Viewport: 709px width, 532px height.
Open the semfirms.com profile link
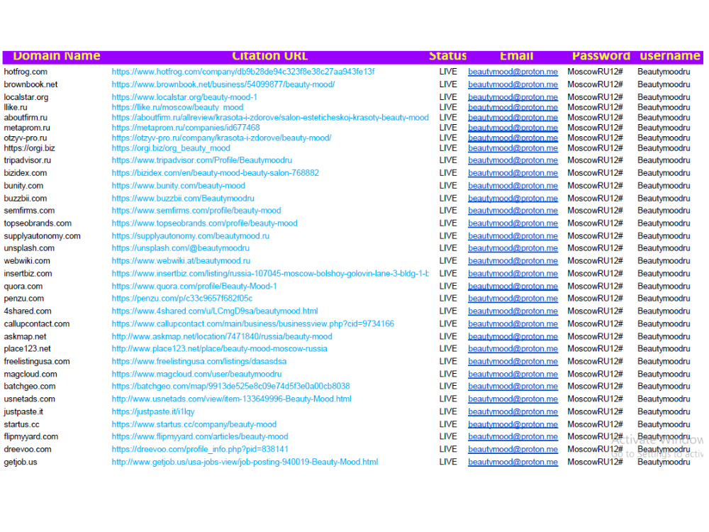(x=196, y=211)
